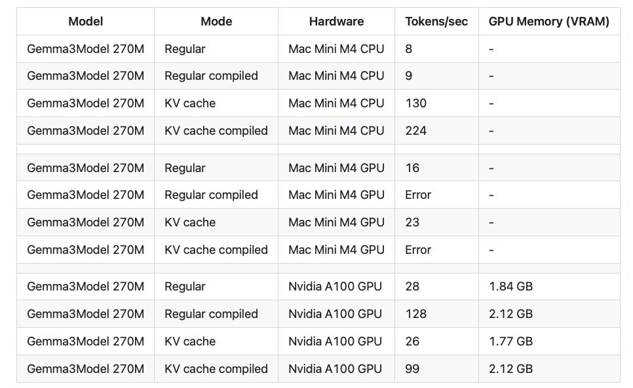Click the Model column header
Image resolution: width=633 pixels, height=388 pixels.
[x=85, y=22]
